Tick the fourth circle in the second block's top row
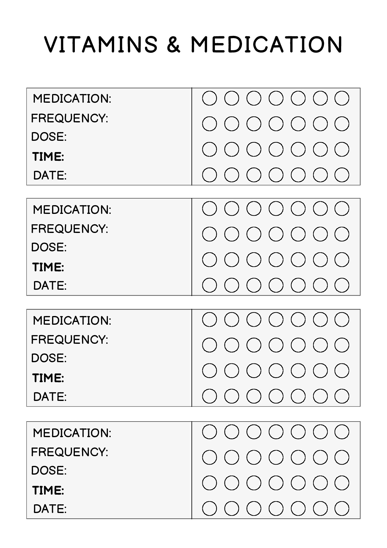This screenshot has height=548, width=387. (x=276, y=209)
